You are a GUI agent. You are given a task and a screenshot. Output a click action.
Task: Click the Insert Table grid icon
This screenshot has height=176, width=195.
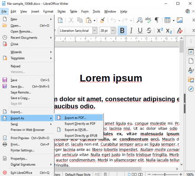[167, 20]
